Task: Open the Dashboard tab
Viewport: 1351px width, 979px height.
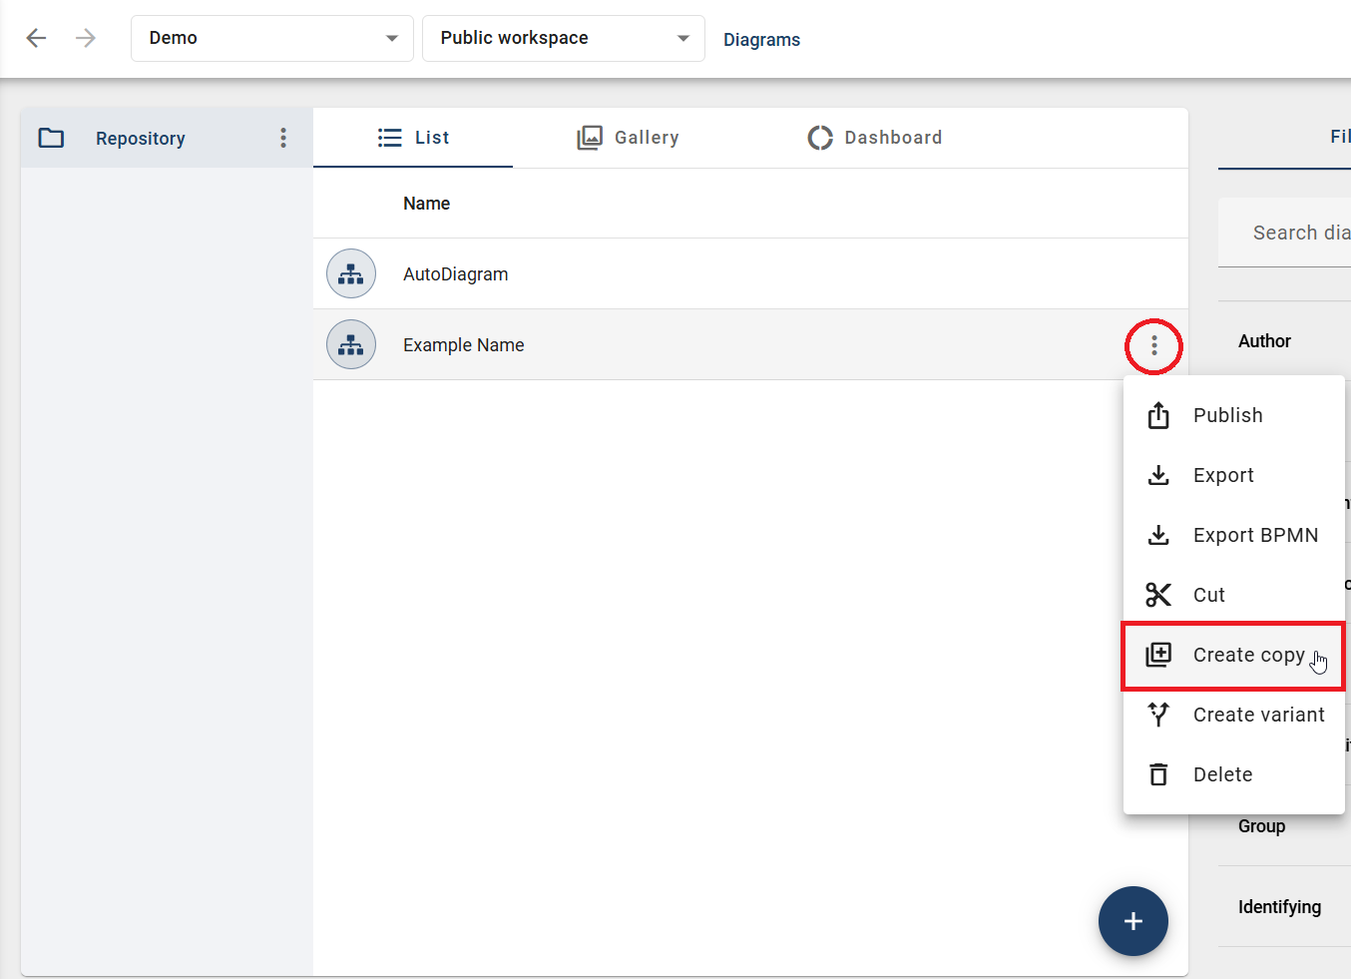Action: [875, 137]
